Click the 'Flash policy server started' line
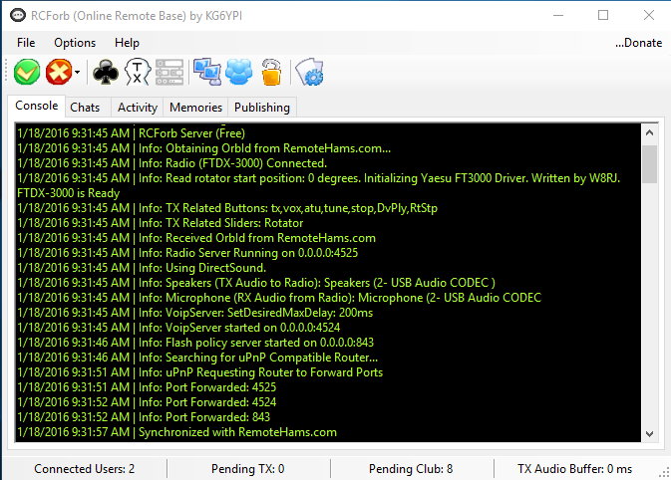 [195, 343]
